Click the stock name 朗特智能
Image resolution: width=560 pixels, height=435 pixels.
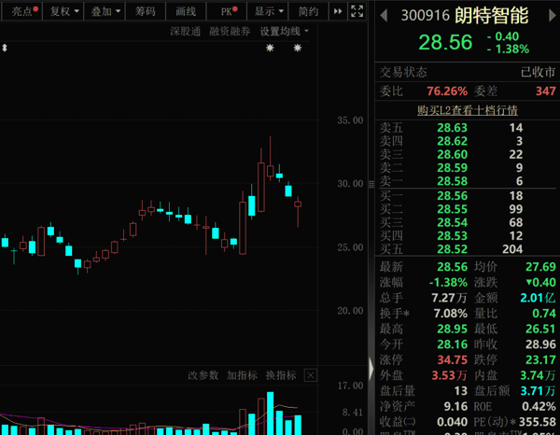click(x=492, y=15)
